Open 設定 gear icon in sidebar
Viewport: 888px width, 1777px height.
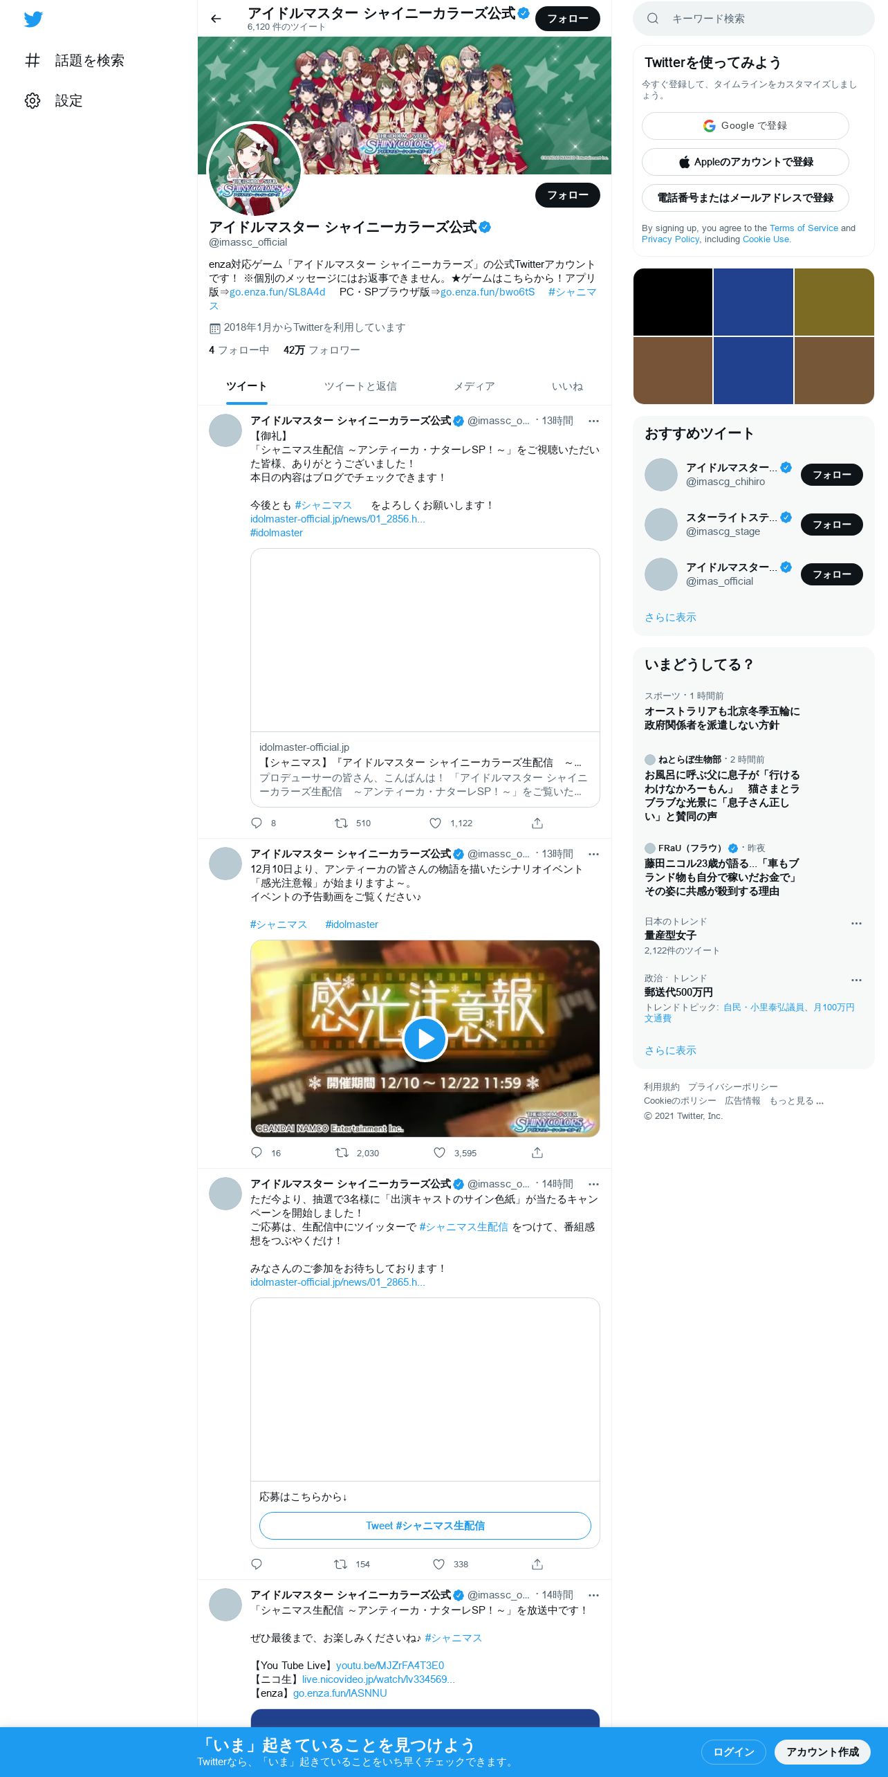[33, 100]
